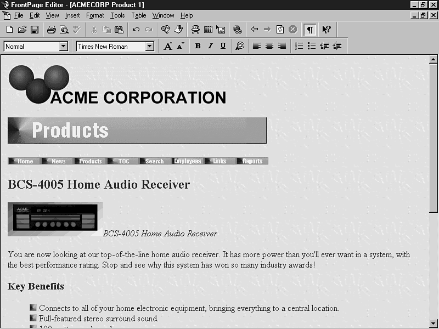Click the numbered list icon
Screen dimensions: 439x329
(x=299, y=46)
